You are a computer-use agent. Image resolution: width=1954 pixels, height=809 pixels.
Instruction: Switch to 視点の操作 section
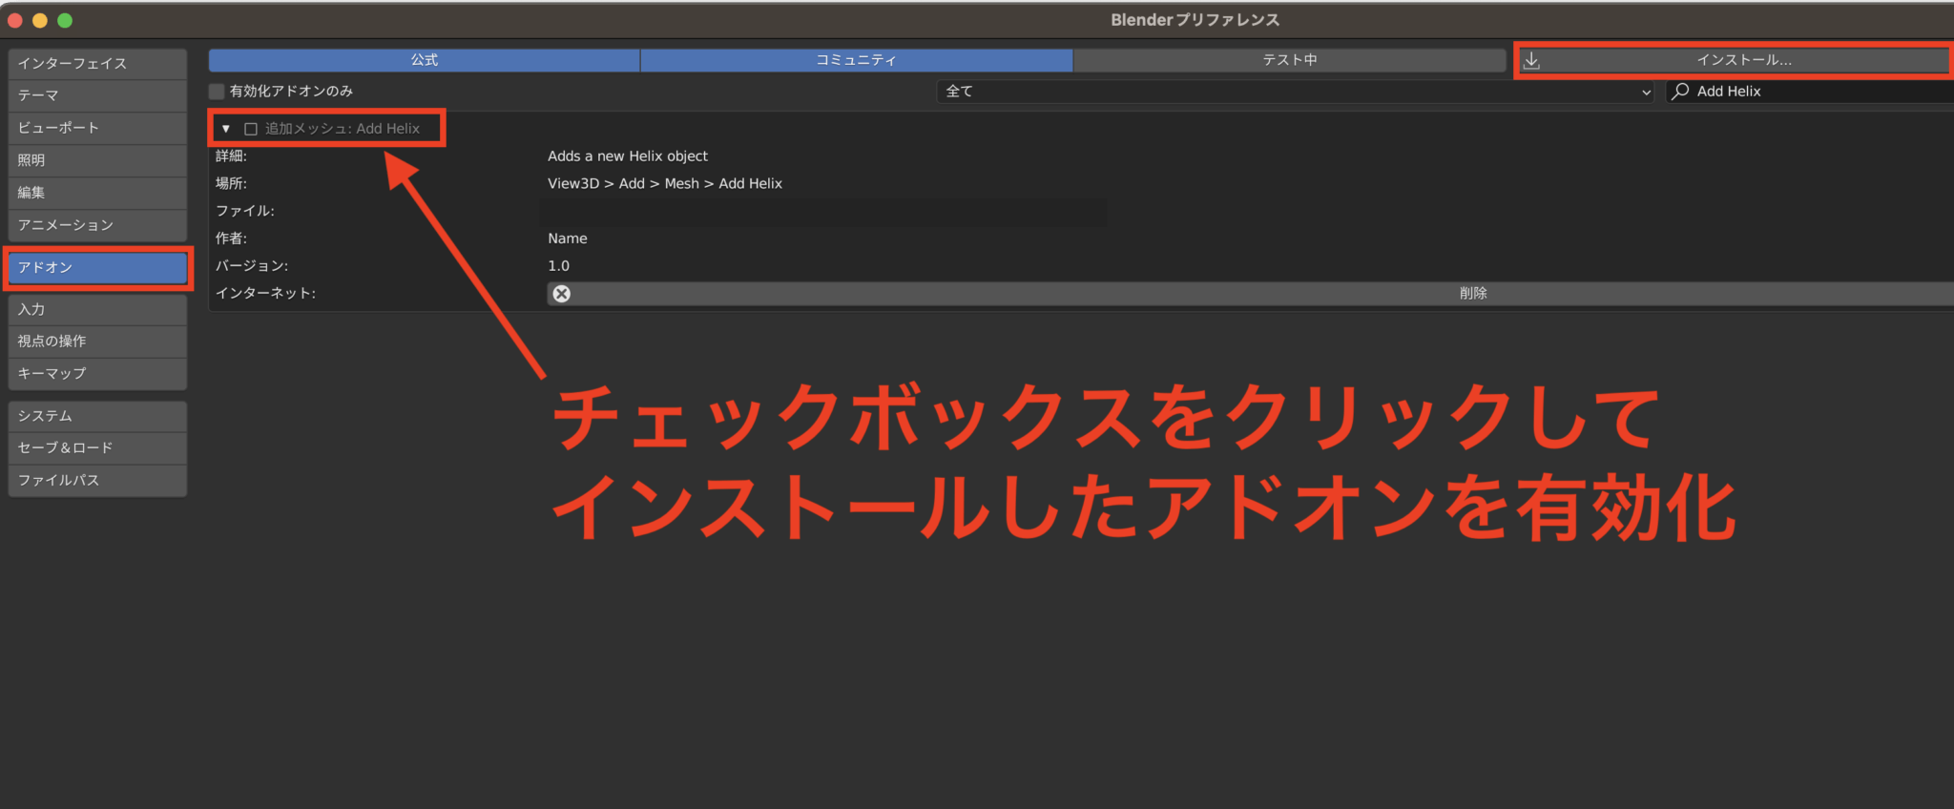click(x=97, y=342)
